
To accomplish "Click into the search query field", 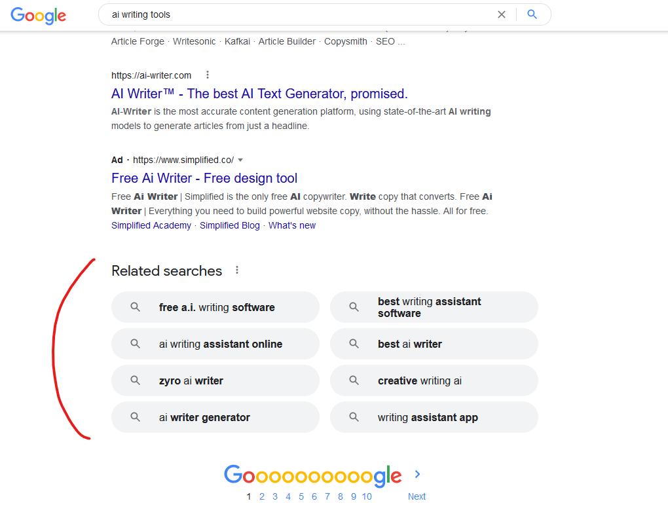I will (x=295, y=14).
